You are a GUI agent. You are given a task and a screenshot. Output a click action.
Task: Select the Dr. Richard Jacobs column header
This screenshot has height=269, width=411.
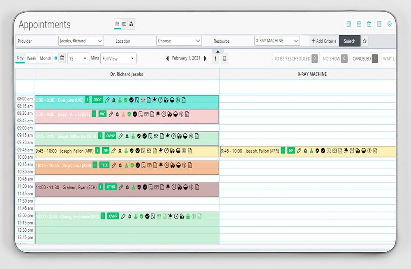[127, 74]
